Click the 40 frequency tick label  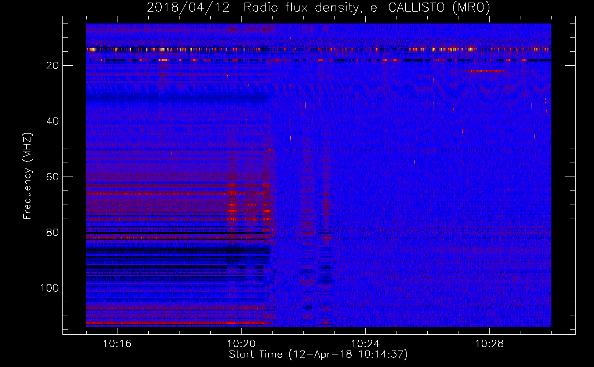click(x=53, y=121)
